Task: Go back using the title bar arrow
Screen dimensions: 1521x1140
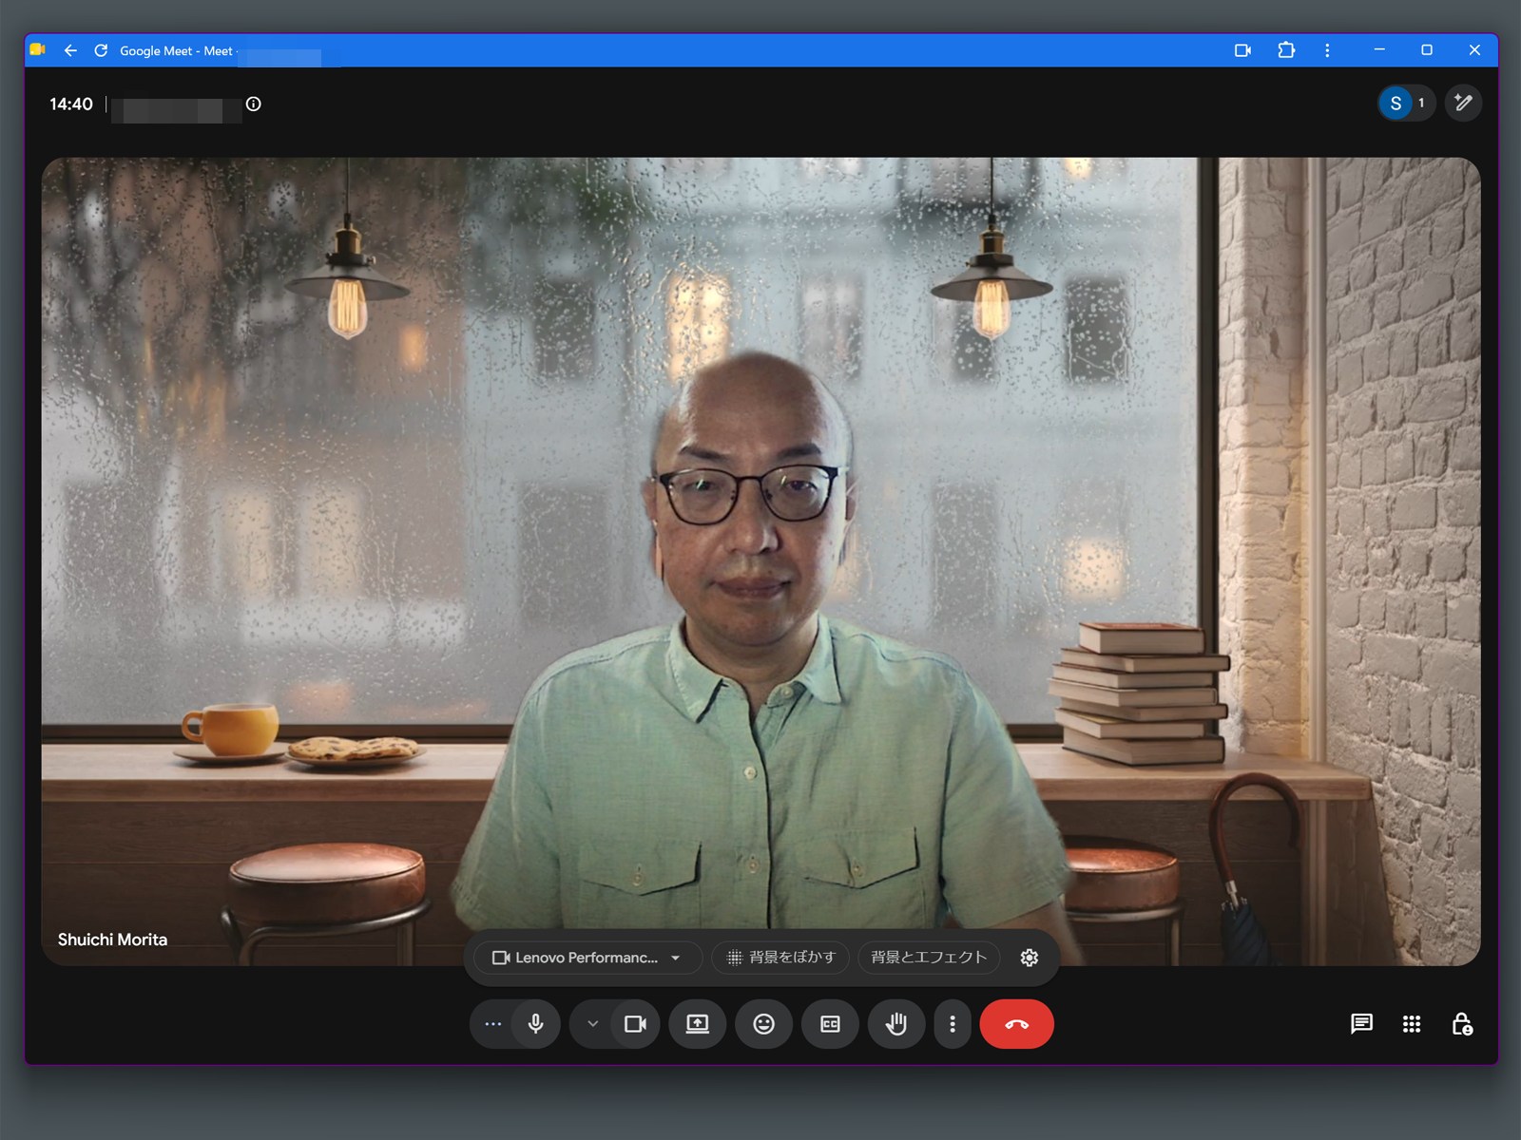Action: click(x=70, y=50)
